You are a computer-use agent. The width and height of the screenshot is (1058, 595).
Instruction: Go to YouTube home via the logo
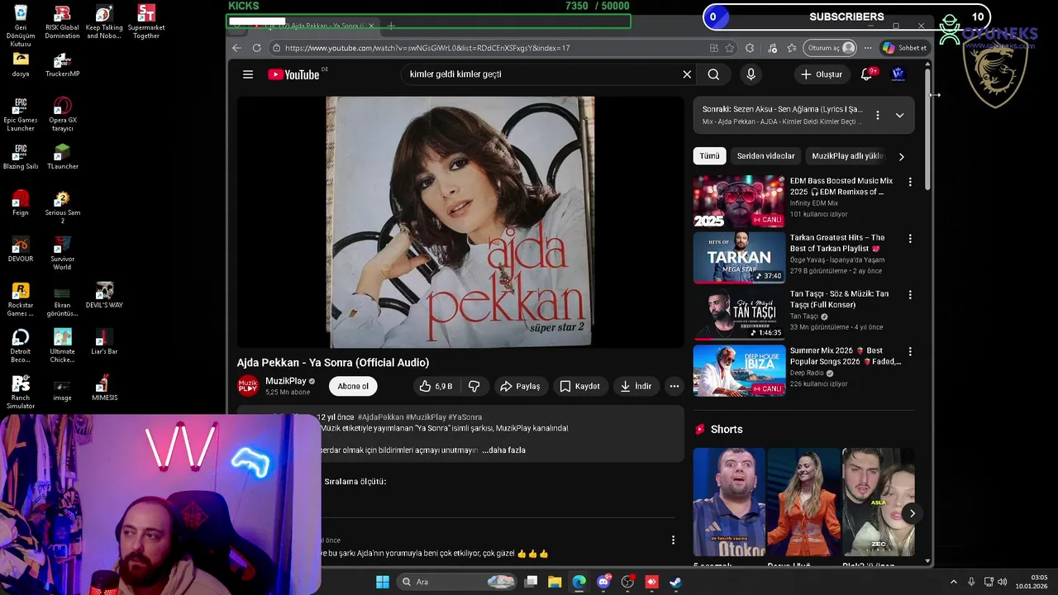[293, 74]
